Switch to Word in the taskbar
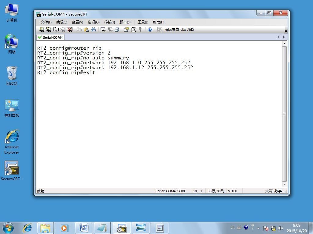This screenshot has height=234, width=313. 84,228
